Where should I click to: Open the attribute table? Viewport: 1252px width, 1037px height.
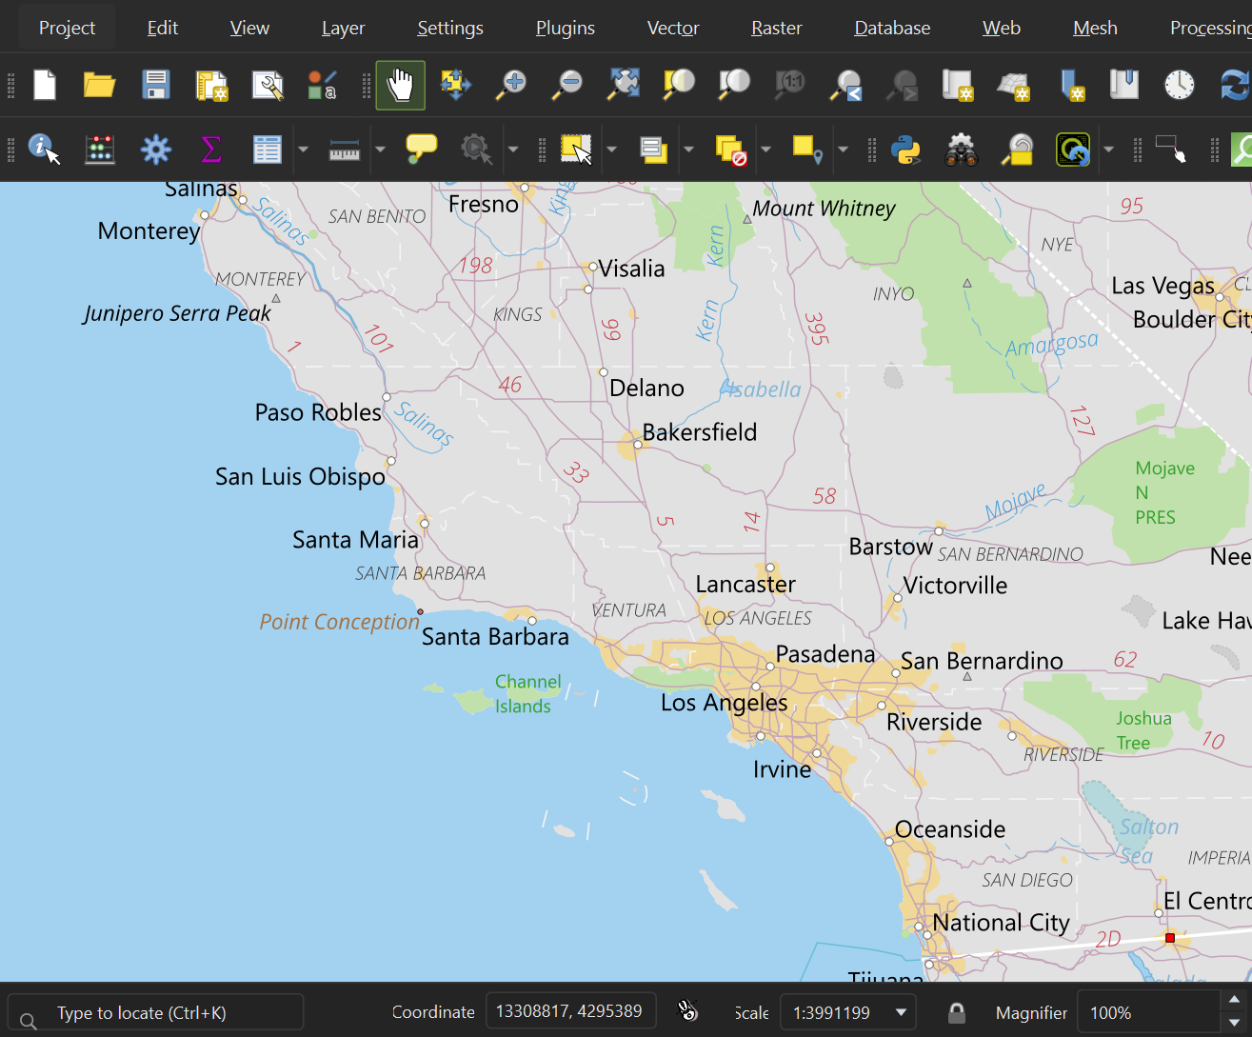(268, 150)
